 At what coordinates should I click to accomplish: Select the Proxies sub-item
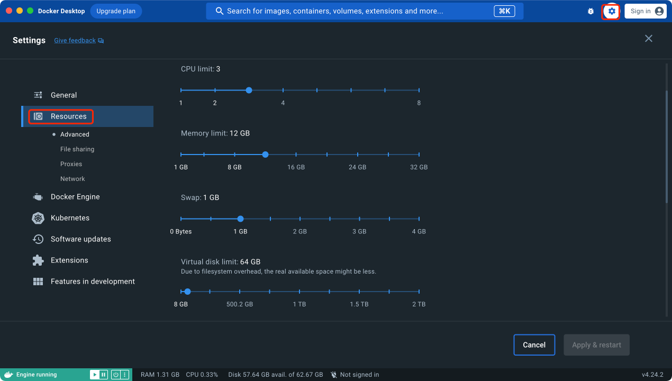coord(71,164)
